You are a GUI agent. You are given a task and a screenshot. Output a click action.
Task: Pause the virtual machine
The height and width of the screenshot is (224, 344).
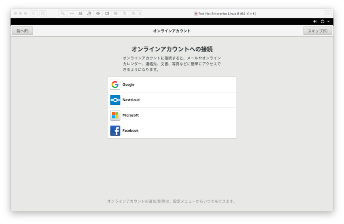[x=34, y=13]
